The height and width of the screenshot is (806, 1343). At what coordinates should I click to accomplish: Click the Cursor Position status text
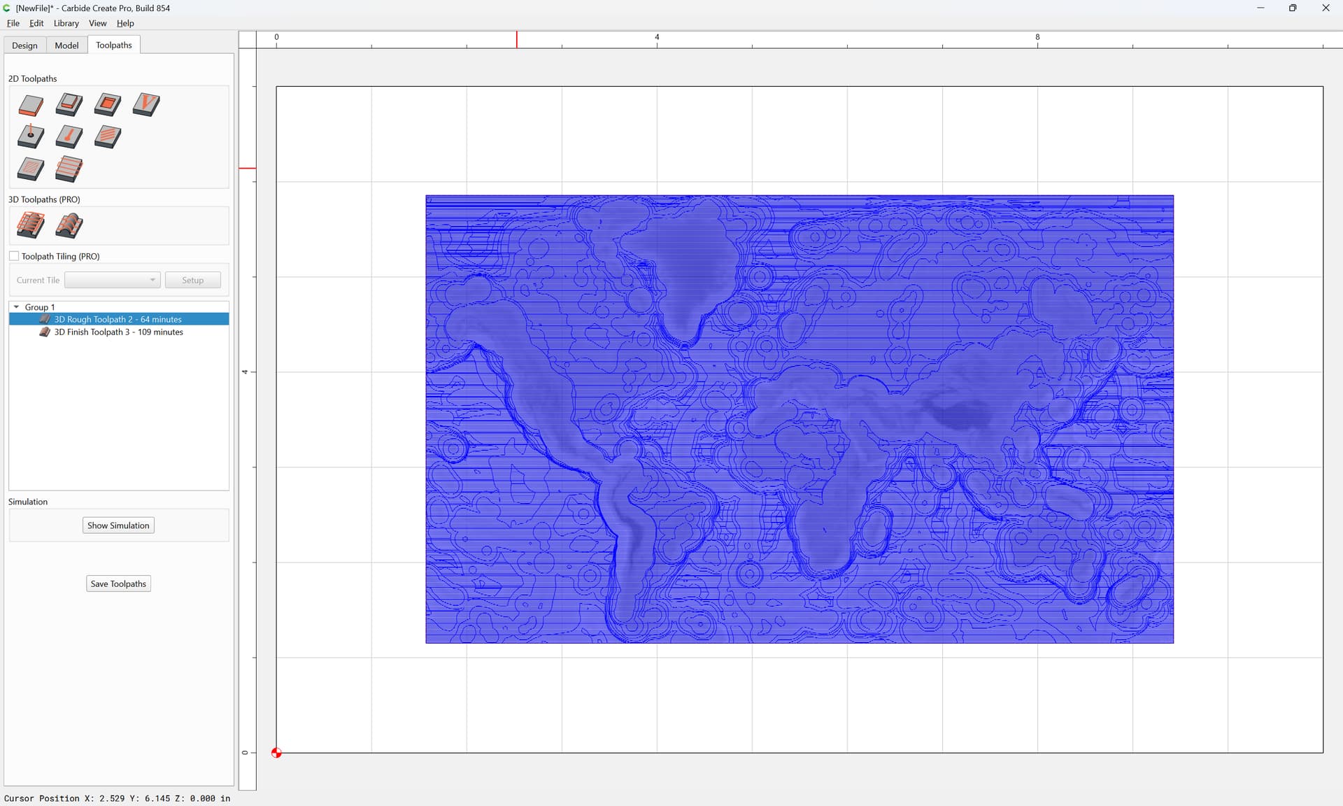tap(118, 798)
